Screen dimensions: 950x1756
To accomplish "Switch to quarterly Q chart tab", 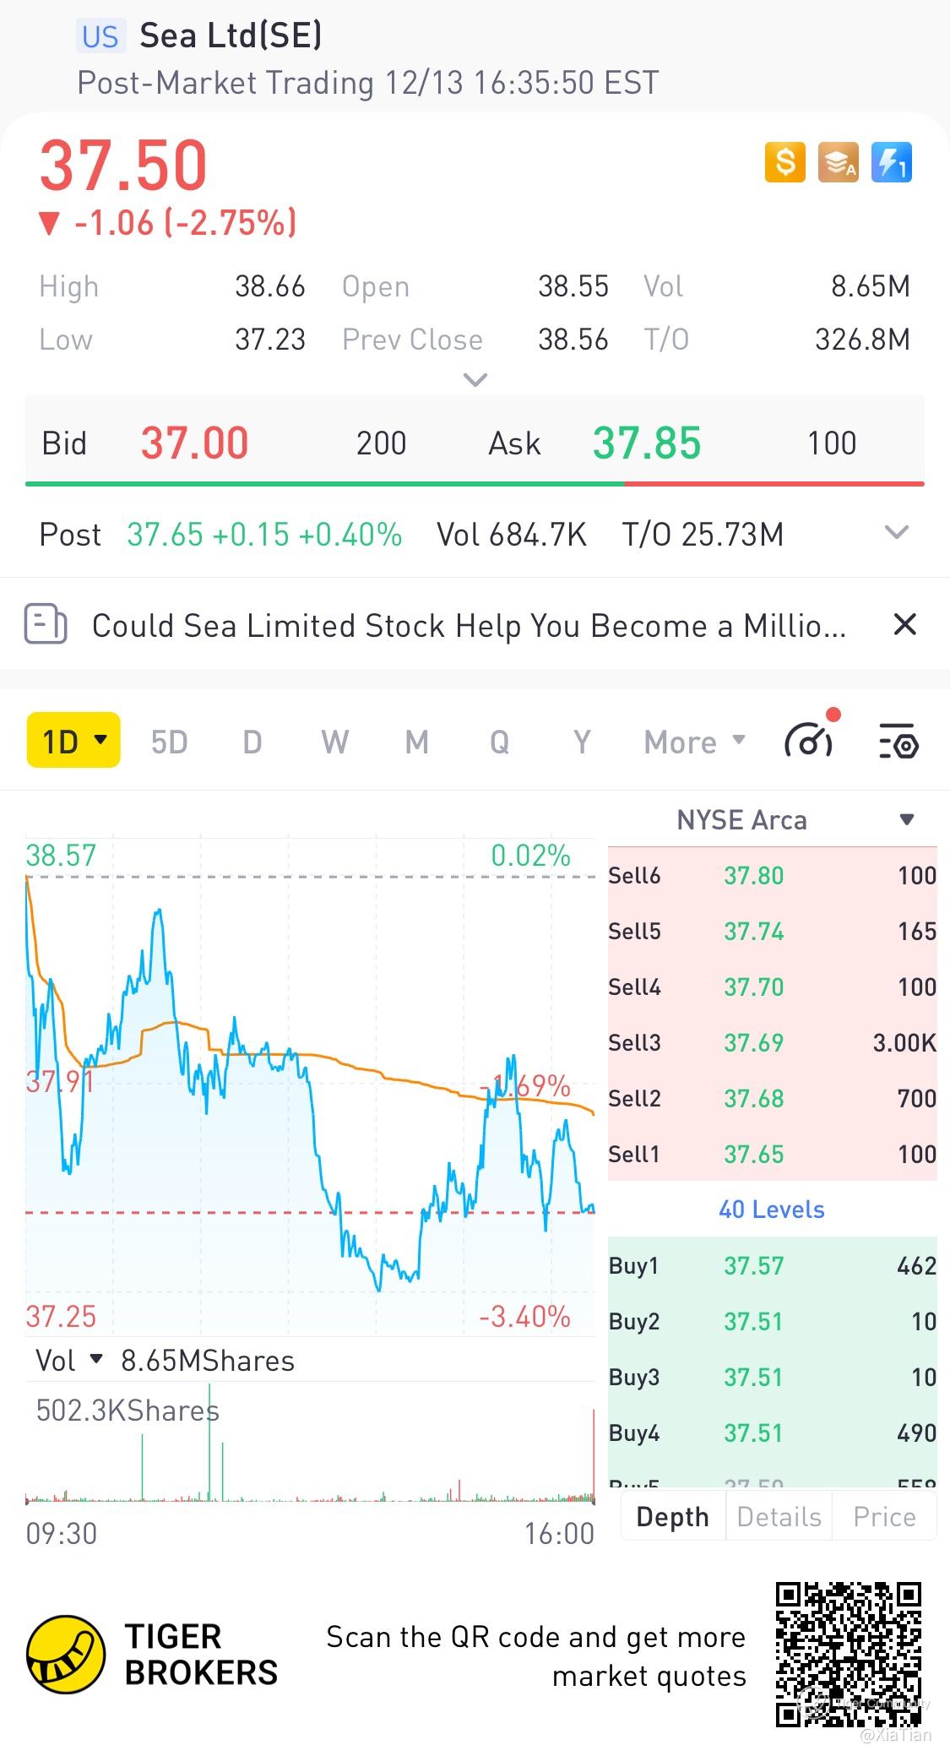I will [499, 742].
